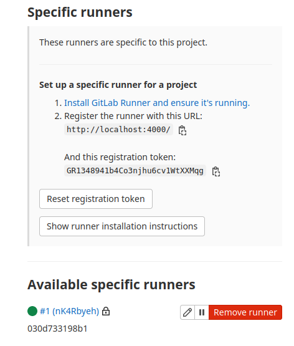Click the Available specific runners heading
294x346 pixels.
[x=111, y=284]
